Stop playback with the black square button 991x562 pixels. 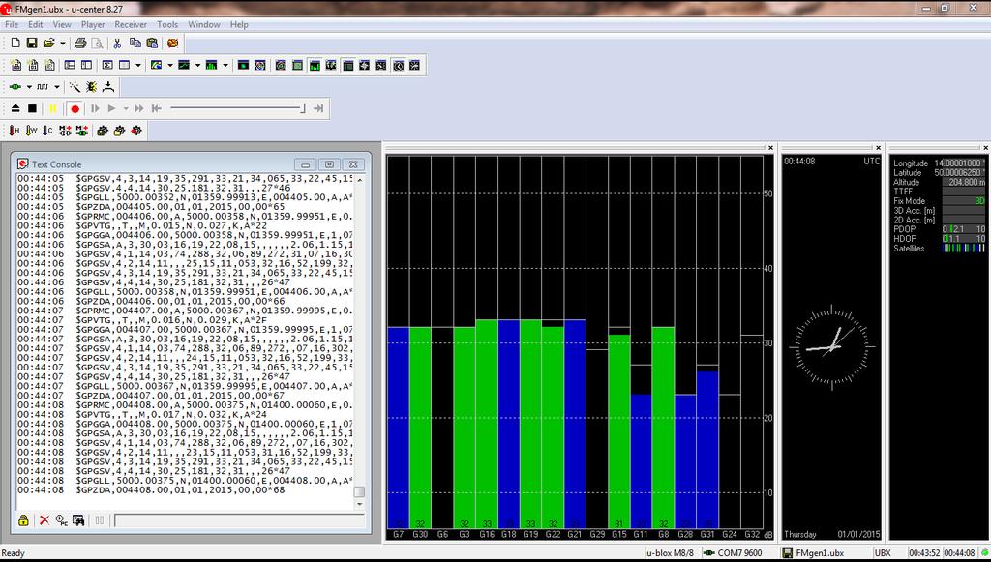(x=32, y=108)
